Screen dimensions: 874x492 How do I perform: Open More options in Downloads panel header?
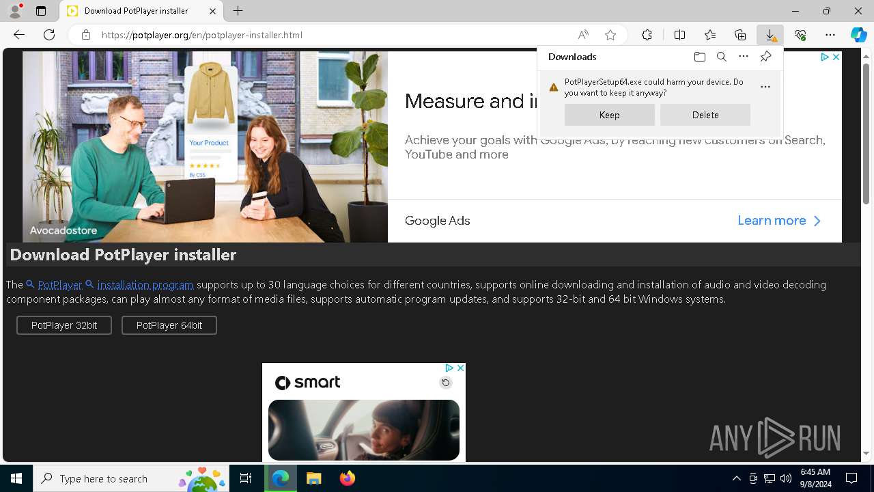(744, 57)
